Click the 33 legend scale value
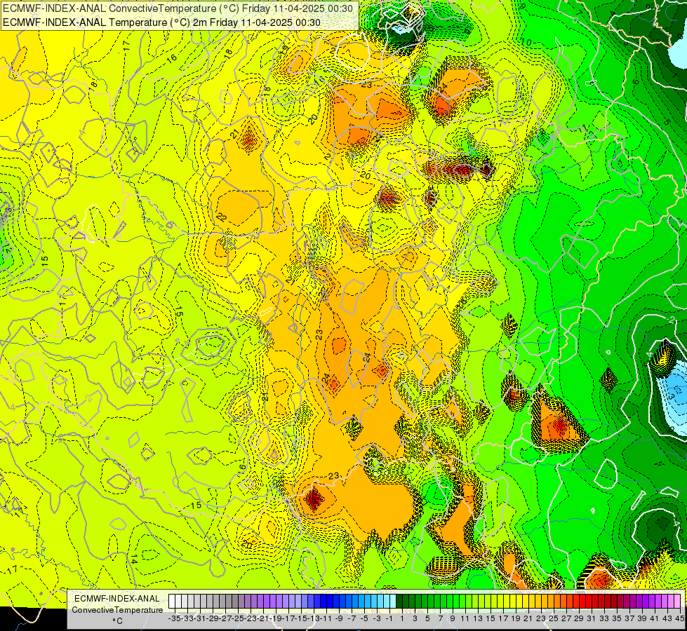 click(604, 618)
